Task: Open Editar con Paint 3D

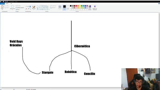Action: click(95, 7)
